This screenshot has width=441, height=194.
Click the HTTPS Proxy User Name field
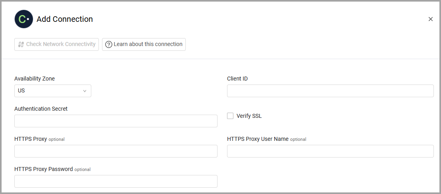click(x=330, y=151)
